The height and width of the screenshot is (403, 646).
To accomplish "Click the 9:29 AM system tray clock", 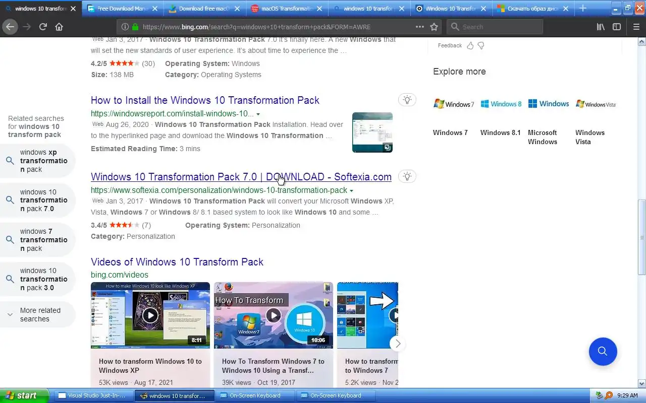I will pos(627,395).
